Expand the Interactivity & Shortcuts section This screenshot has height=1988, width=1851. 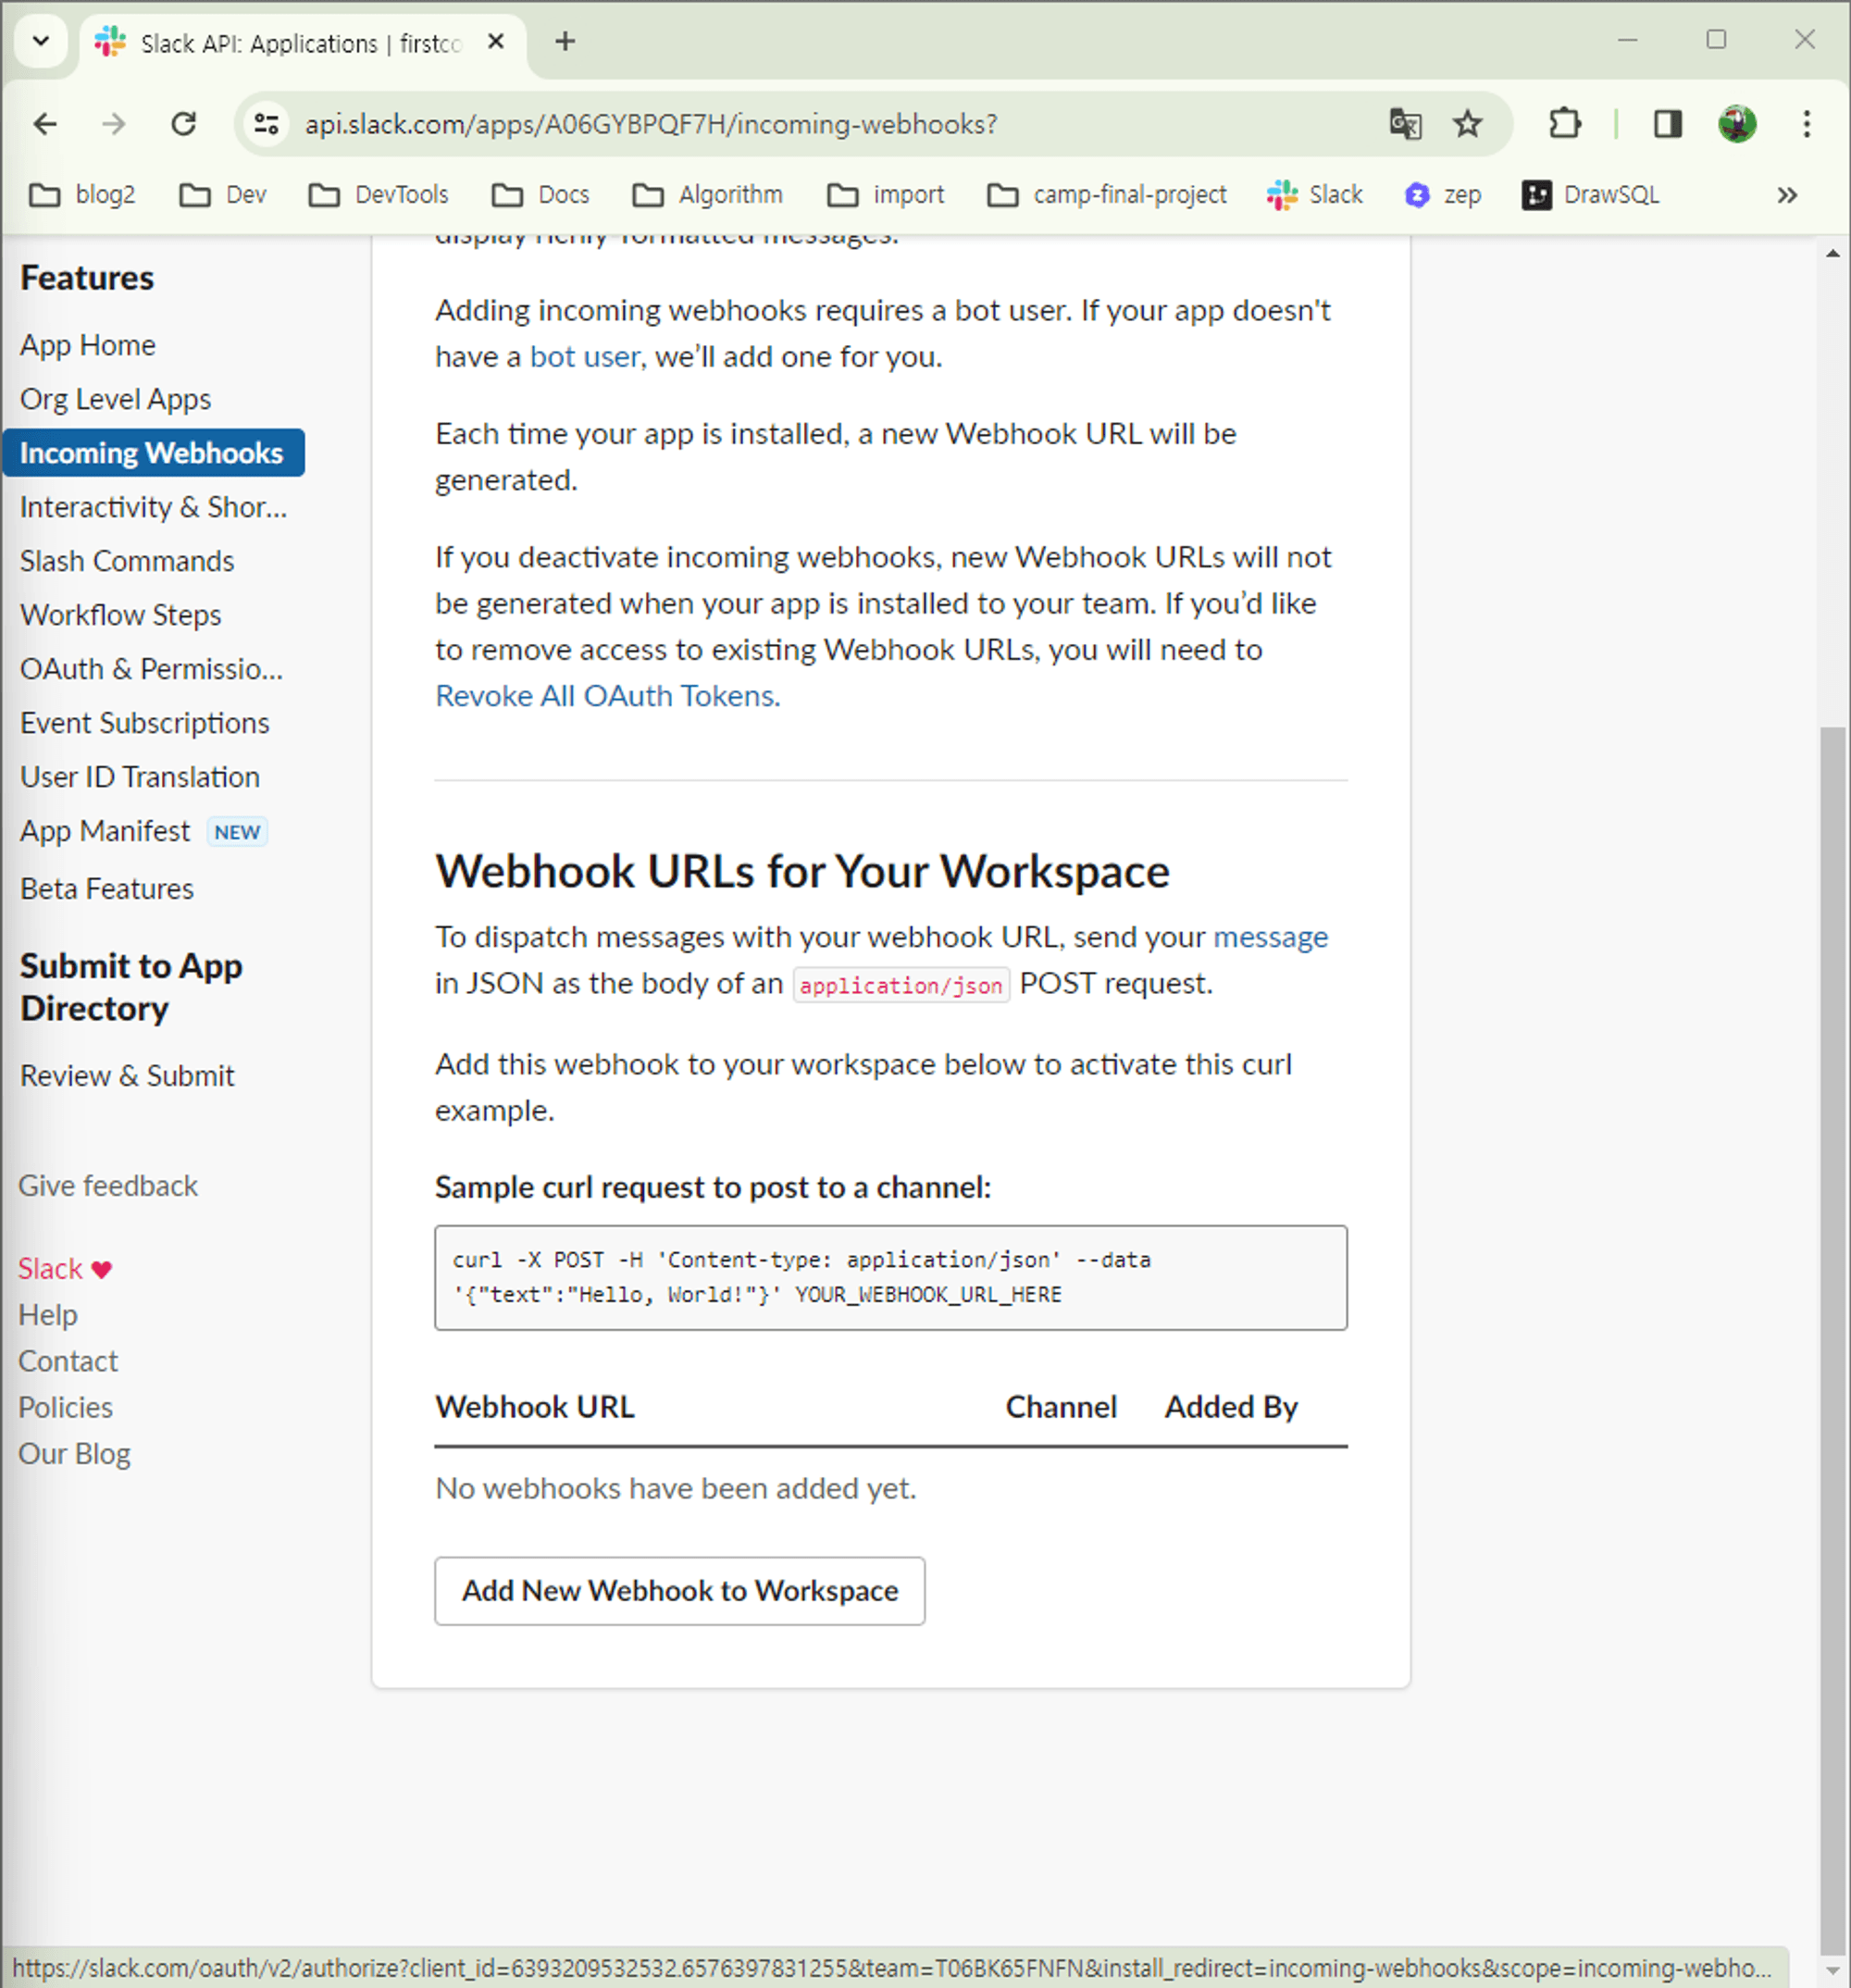[152, 506]
